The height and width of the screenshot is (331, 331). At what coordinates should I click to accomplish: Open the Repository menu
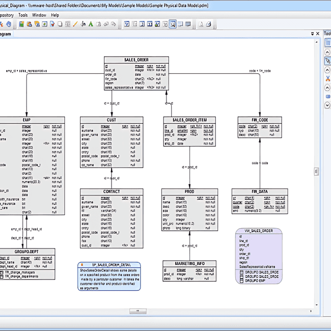tap(6, 15)
